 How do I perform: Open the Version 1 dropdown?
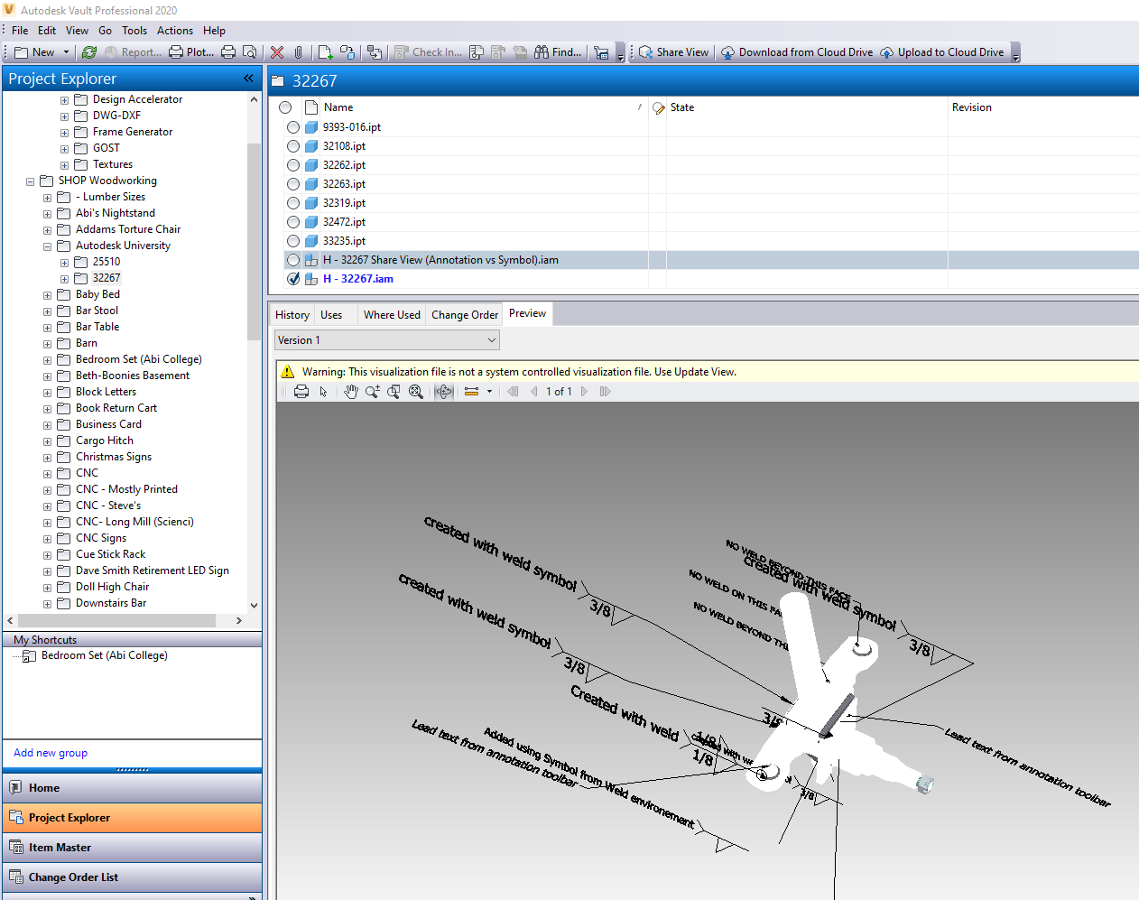(490, 339)
